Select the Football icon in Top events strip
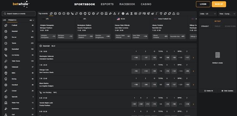Viewport: 237px width, 116px height. tap(51, 13)
